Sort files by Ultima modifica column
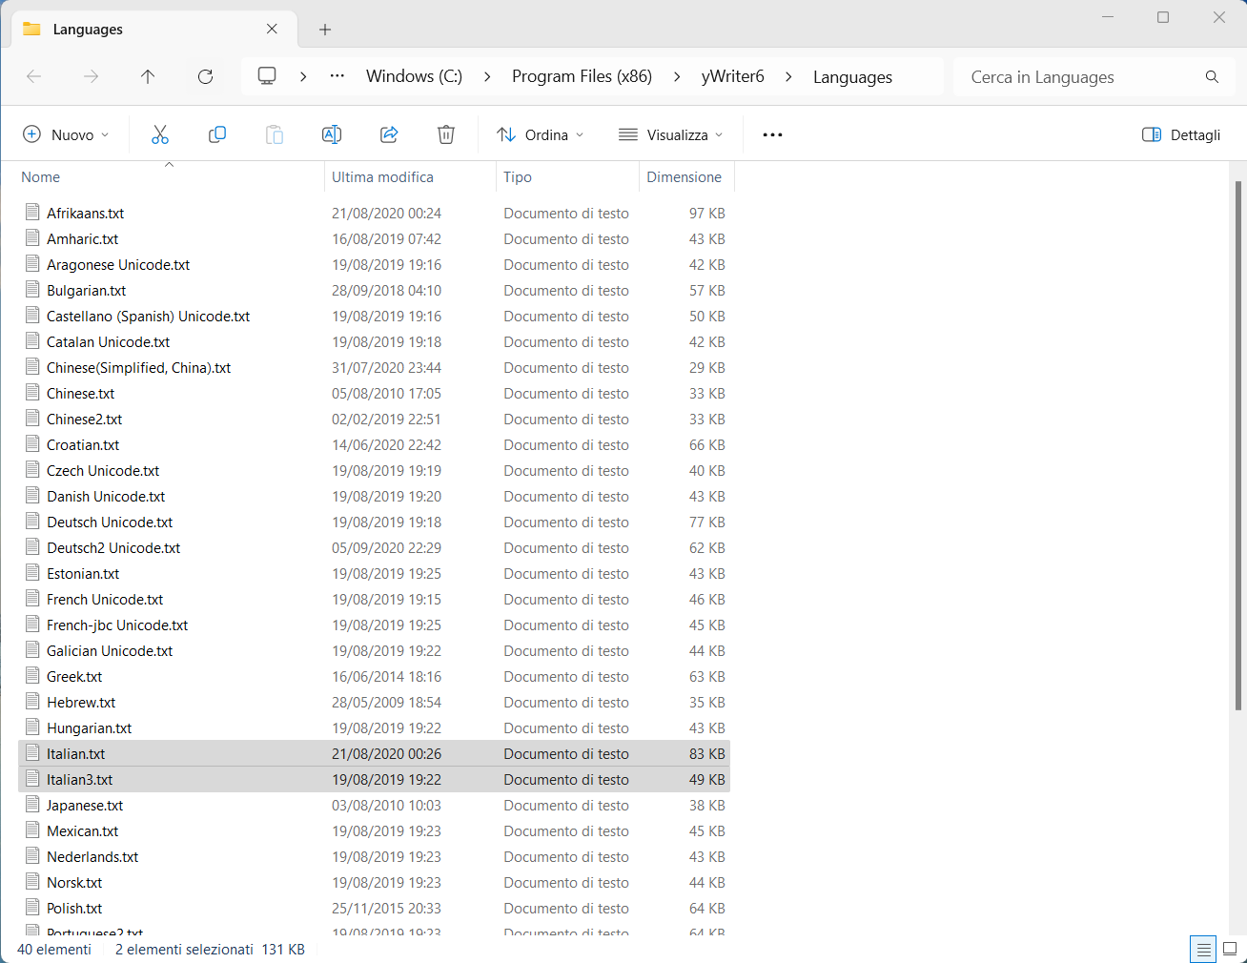This screenshot has height=963, width=1247. (381, 177)
